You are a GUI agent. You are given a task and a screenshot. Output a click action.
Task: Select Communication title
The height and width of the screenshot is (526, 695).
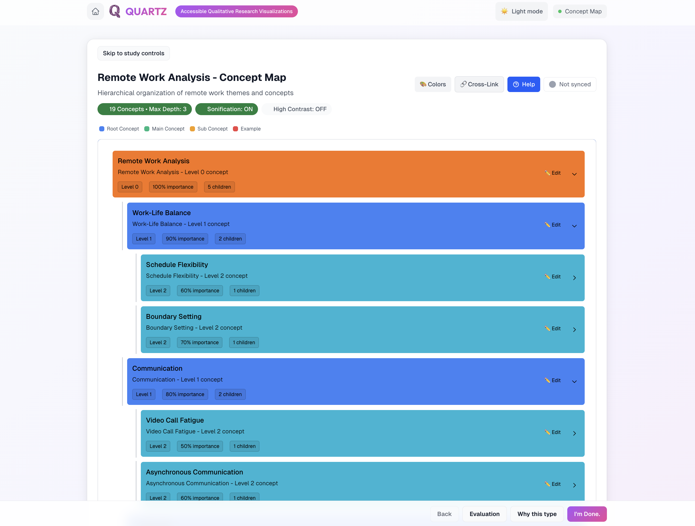157,368
